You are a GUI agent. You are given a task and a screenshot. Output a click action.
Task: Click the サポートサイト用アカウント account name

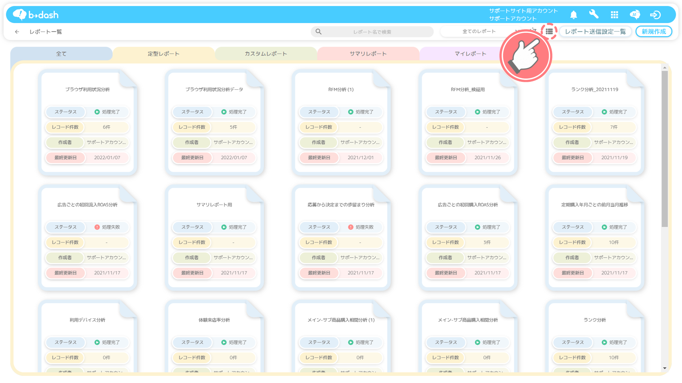click(x=523, y=11)
